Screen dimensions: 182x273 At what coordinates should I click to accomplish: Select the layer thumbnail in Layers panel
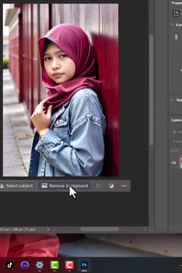(181, 162)
